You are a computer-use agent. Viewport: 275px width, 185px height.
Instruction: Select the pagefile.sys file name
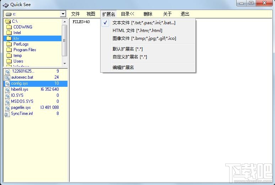(x=21, y=107)
